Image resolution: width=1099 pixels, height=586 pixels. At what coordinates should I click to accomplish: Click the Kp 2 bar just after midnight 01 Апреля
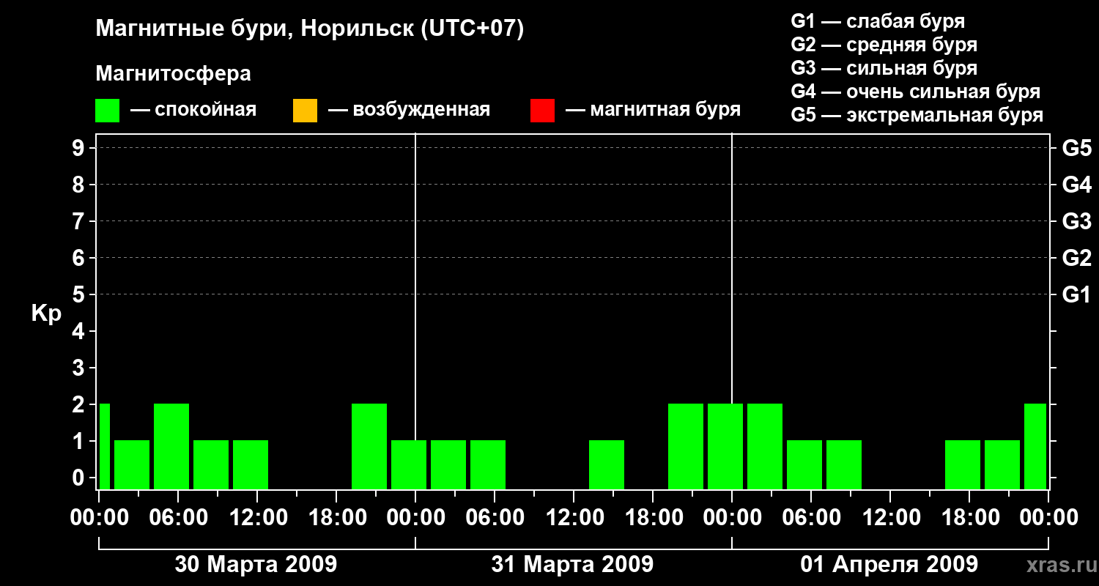[765, 446]
